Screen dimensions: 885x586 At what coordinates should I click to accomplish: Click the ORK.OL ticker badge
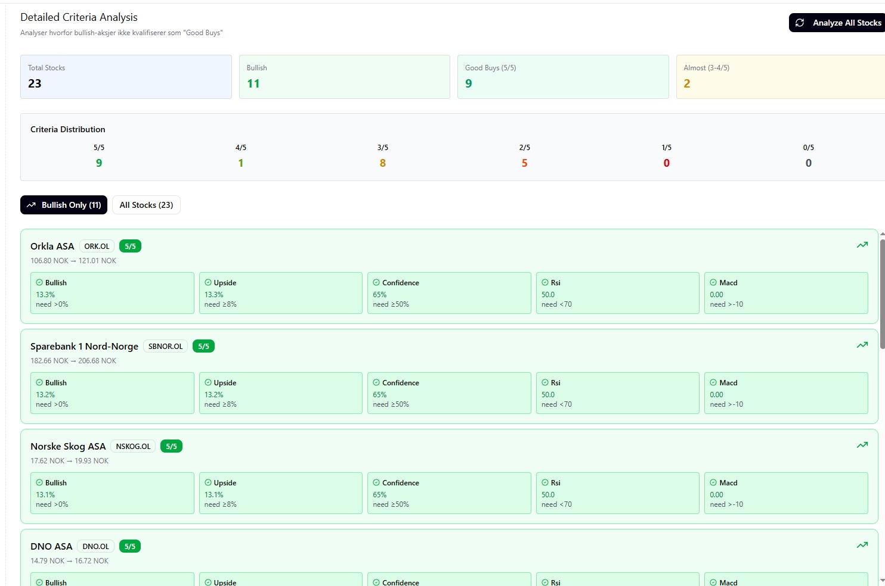(97, 247)
